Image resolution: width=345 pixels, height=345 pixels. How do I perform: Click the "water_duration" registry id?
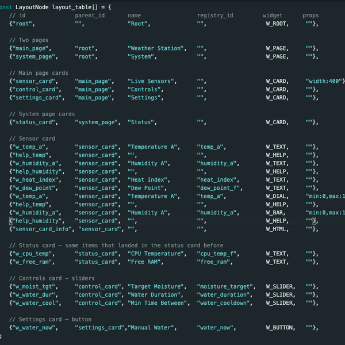[223, 295]
